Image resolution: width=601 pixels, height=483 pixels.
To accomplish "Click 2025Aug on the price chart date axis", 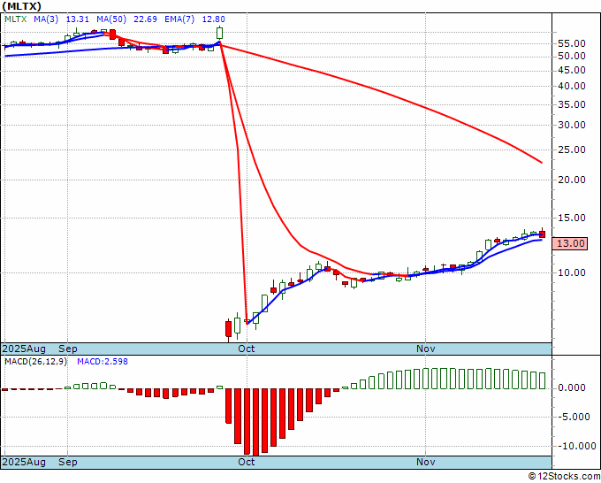I will pos(24,349).
